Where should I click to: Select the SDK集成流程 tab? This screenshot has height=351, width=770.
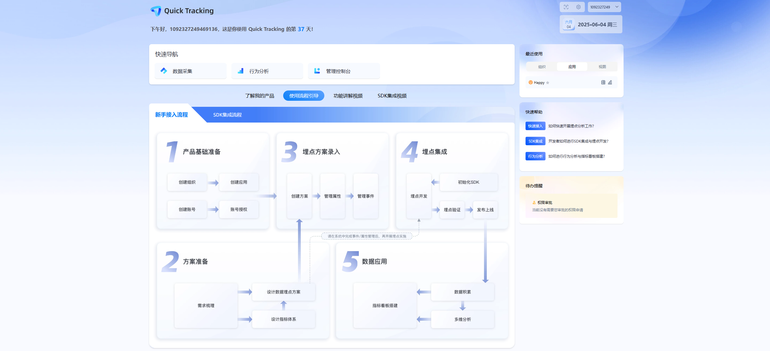pos(227,115)
